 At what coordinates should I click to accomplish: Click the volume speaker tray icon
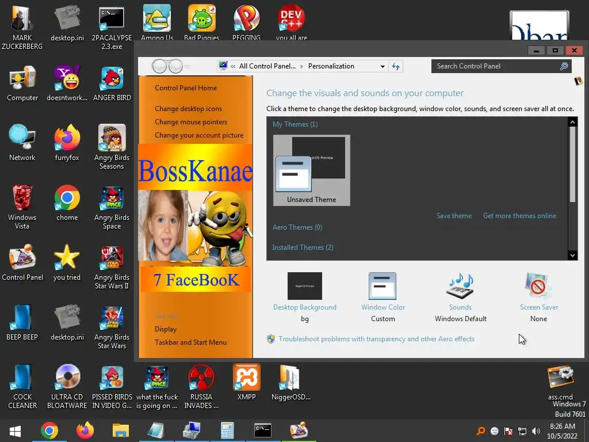click(536, 431)
